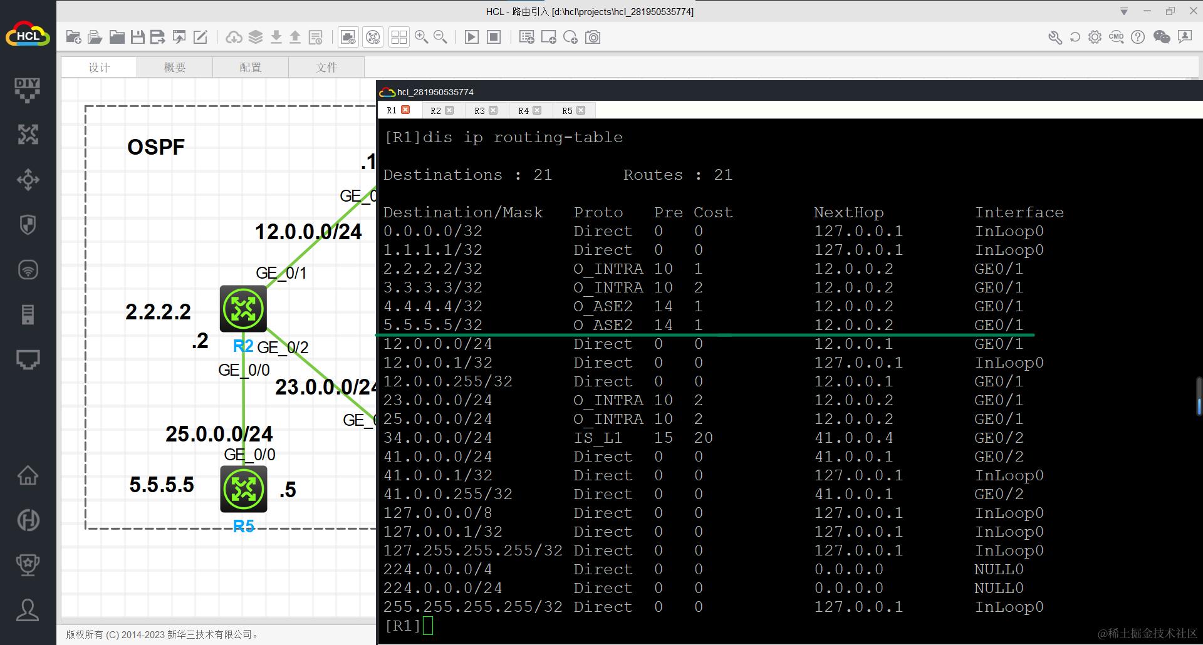Click the CMD command lookup icon
Screen dimensions: 1203x645
[x=1116, y=37]
